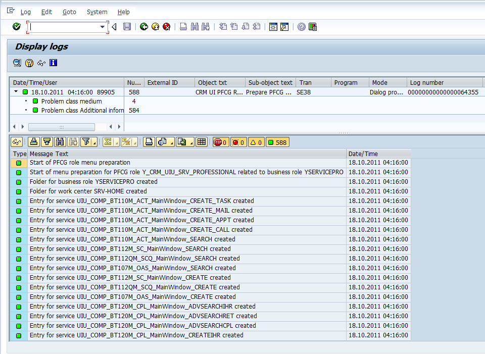This screenshot has height=354, width=485.
Task: Click the yellow question mark long text icon
Action: [x=29, y=63]
